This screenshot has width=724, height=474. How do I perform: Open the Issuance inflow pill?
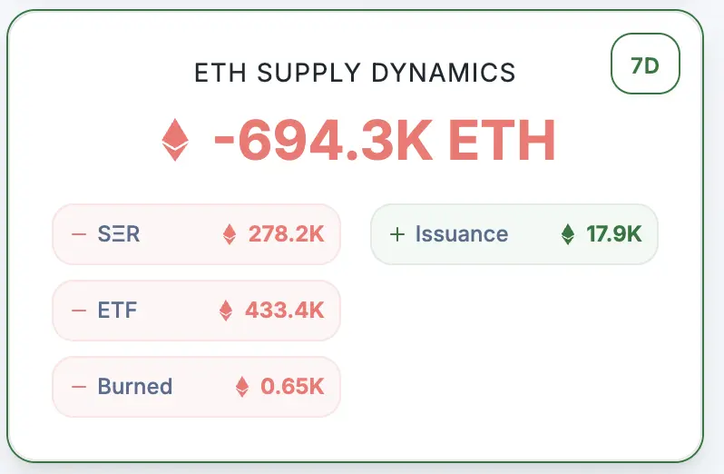(514, 234)
